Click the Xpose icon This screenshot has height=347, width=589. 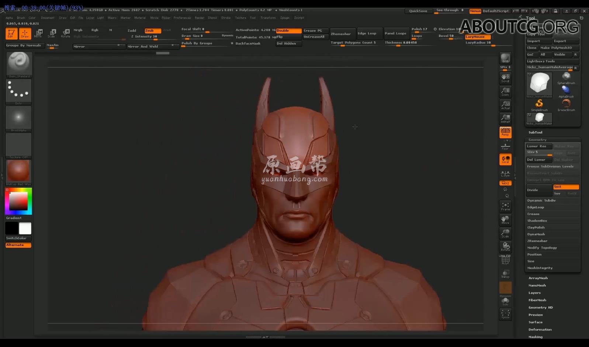point(505,314)
